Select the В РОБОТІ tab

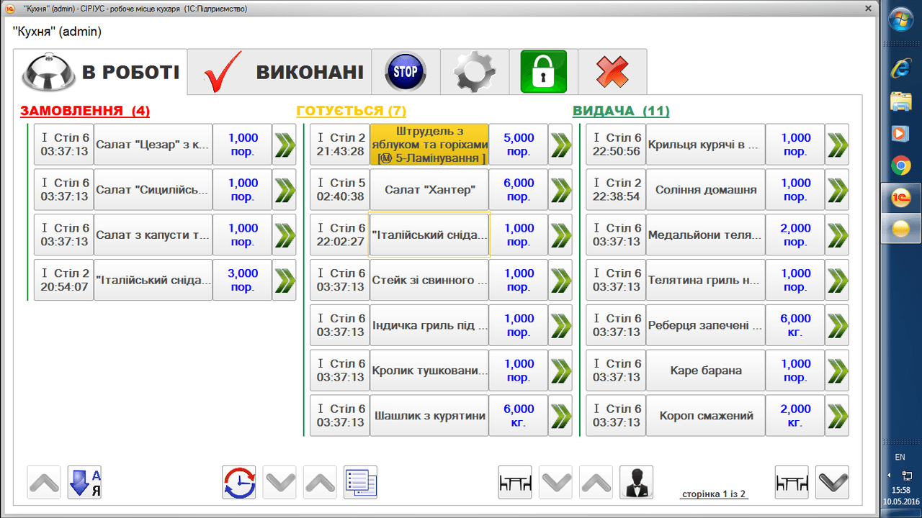tap(101, 72)
